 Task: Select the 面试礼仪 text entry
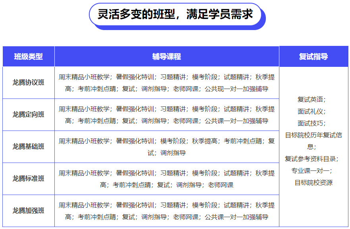(x=313, y=111)
